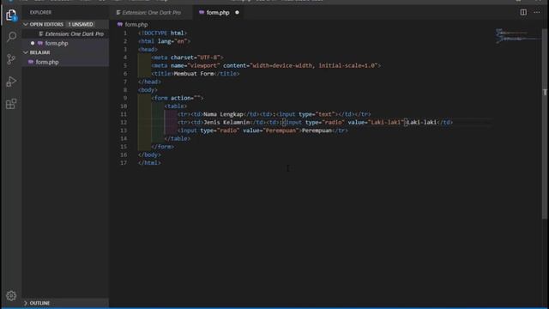Place cursor on closing form tag
The width and height of the screenshot is (549, 309).
click(162, 147)
